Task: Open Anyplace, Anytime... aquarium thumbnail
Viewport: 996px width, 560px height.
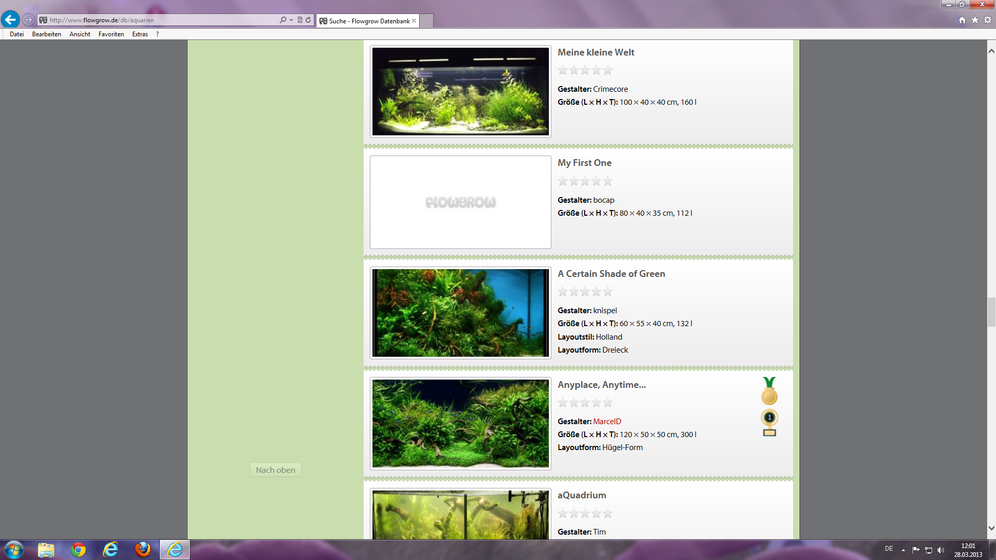Action: coord(461,424)
